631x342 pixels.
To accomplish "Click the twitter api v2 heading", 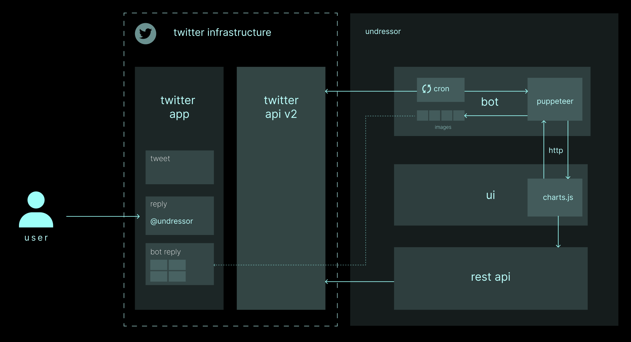I will coord(281,107).
